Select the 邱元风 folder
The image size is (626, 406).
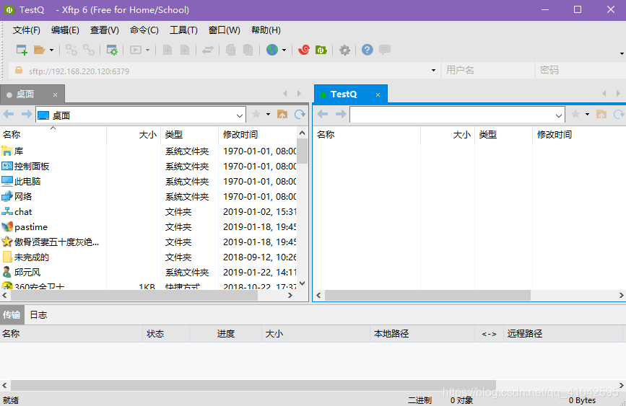pos(149,273)
